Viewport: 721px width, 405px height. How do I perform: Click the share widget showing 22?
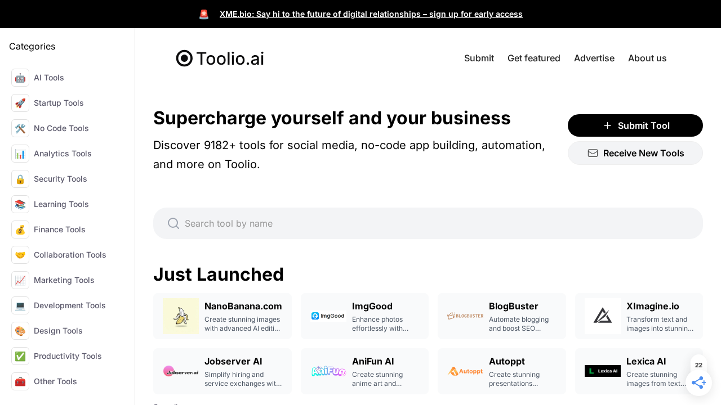coord(698,382)
